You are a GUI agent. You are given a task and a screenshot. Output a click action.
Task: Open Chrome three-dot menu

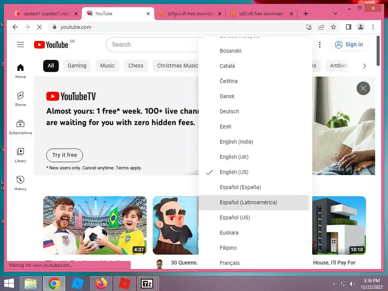coord(373,27)
